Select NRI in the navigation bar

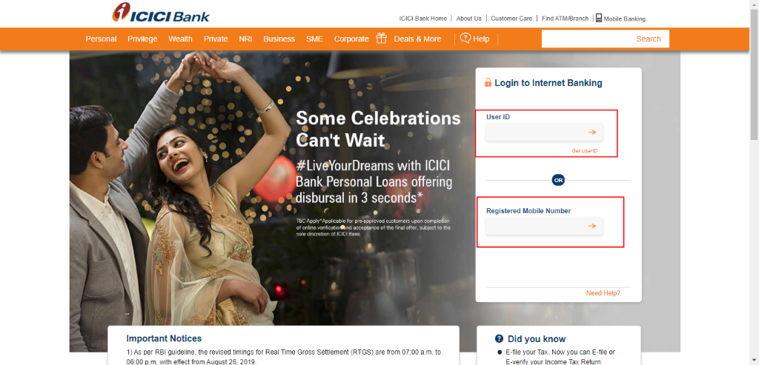point(245,39)
